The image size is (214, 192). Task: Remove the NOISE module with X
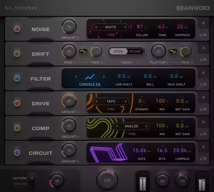[203, 23]
